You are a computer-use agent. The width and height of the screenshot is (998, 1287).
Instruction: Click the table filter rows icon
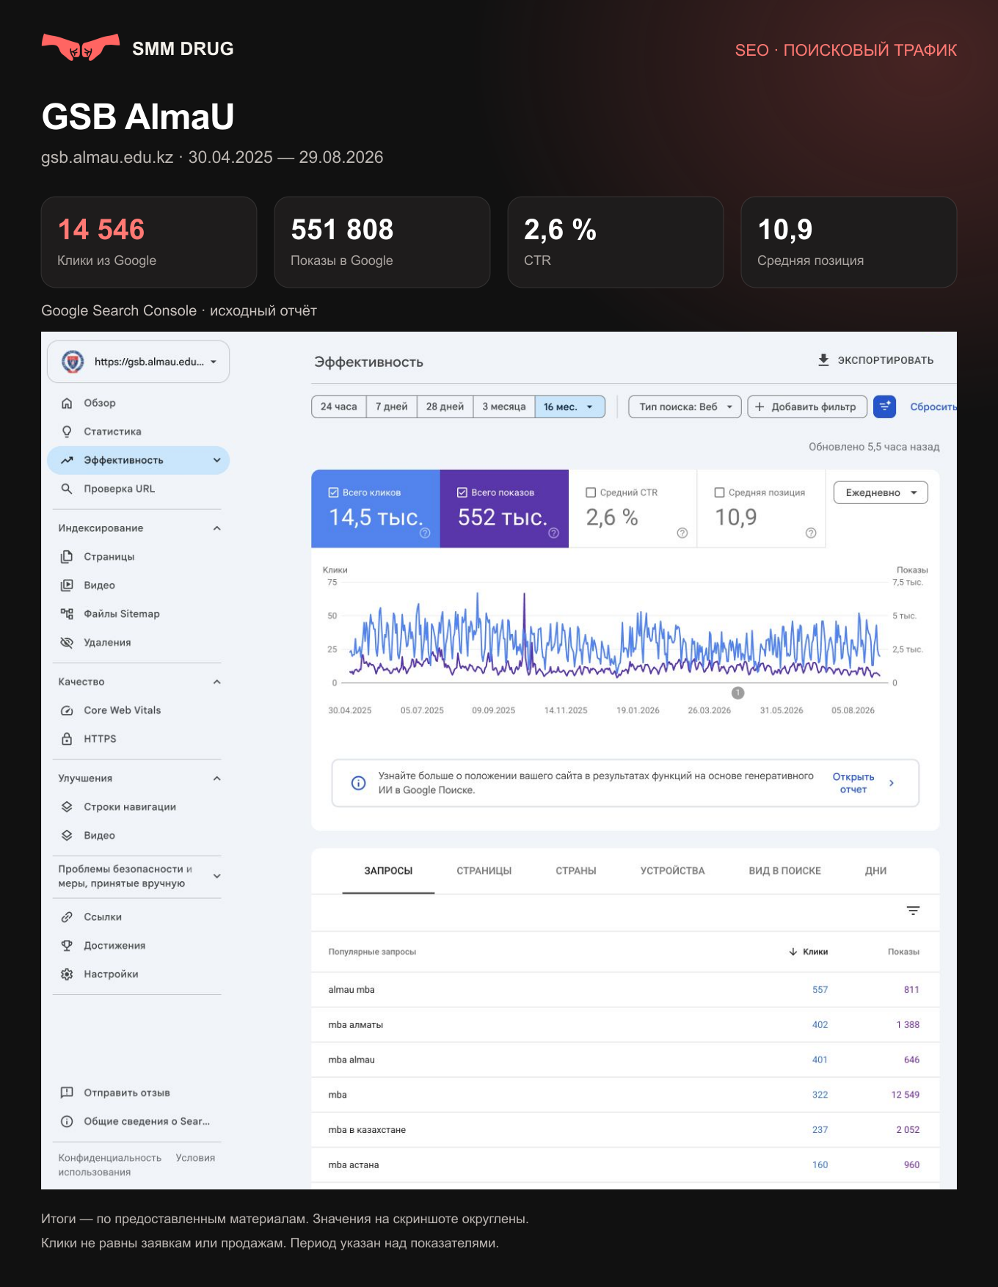(x=913, y=911)
